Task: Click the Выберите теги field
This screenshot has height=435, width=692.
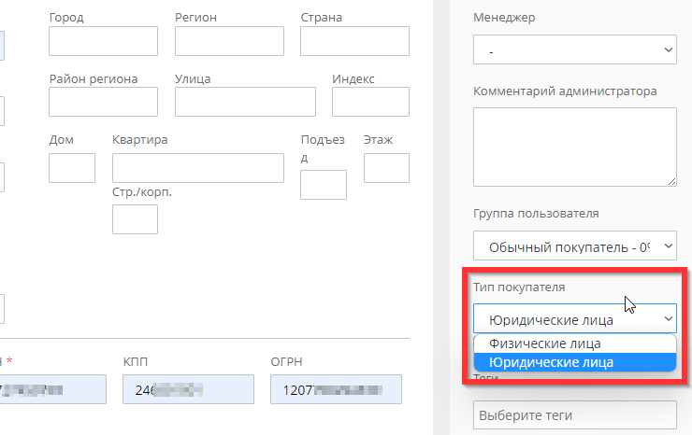Action: [x=574, y=414]
